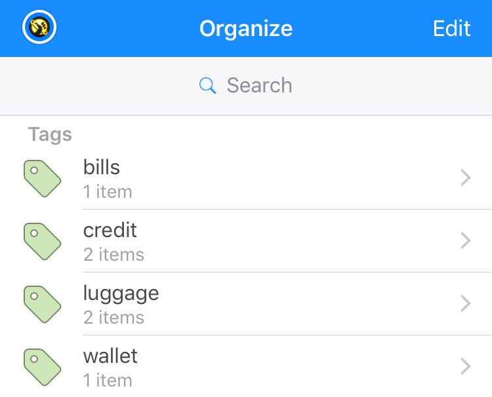Click the Organize title
Viewport: 492px width, 397px height.
pos(246,29)
